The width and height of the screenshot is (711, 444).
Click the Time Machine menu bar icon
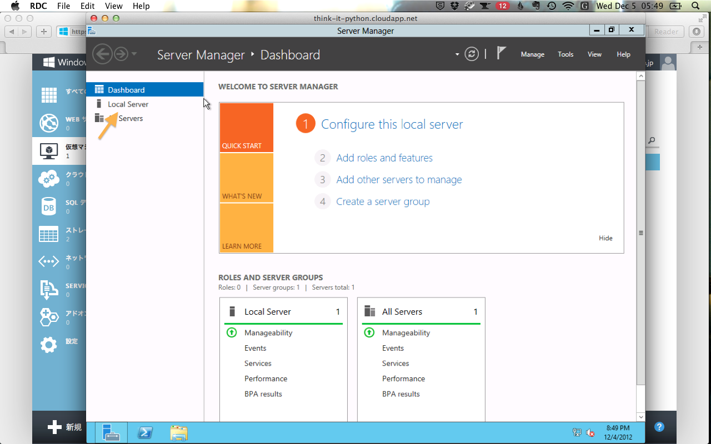tap(551, 6)
